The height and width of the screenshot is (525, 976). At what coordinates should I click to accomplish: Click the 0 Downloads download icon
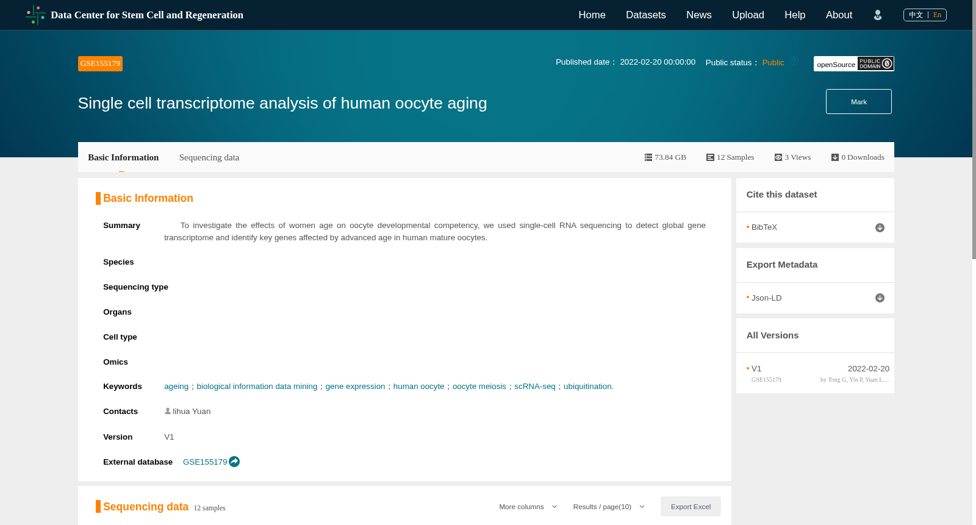tap(835, 157)
